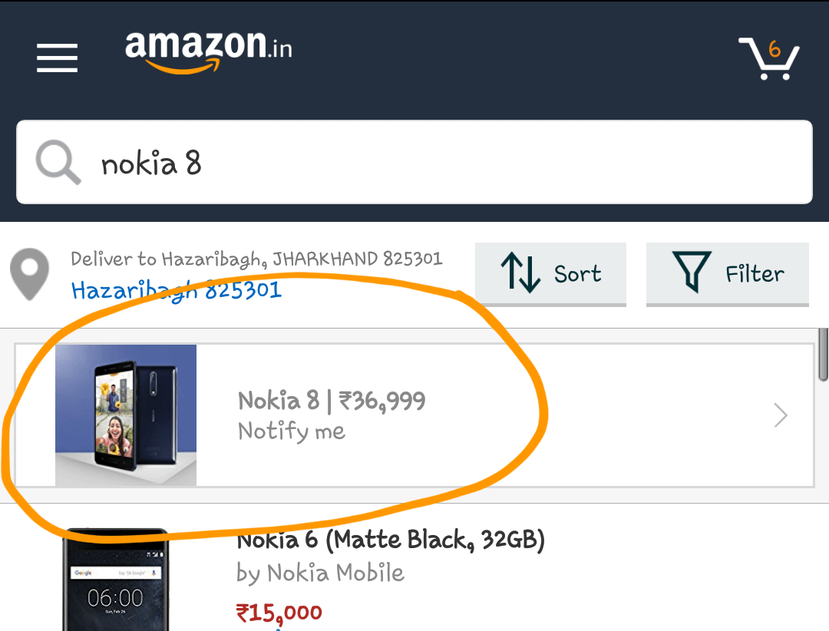Click the vertical scrollbar handle at right edge
829x631 pixels.
click(823, 355)
